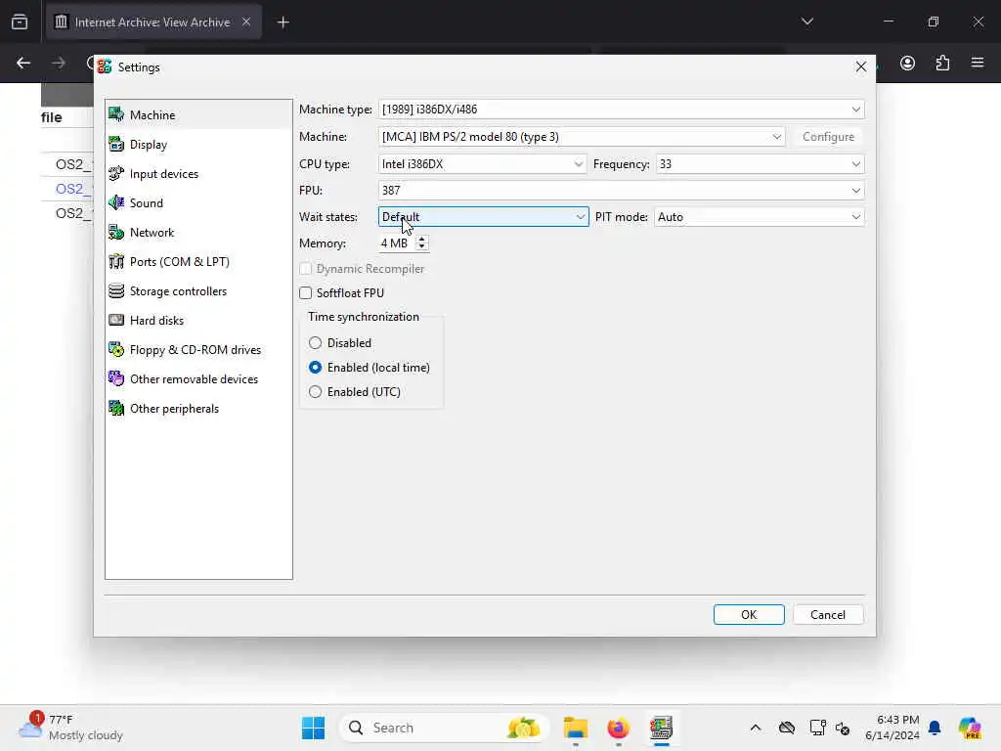Close the Internet Archive tab
The width and height of the screenshot is (1001, 751).
246,22
